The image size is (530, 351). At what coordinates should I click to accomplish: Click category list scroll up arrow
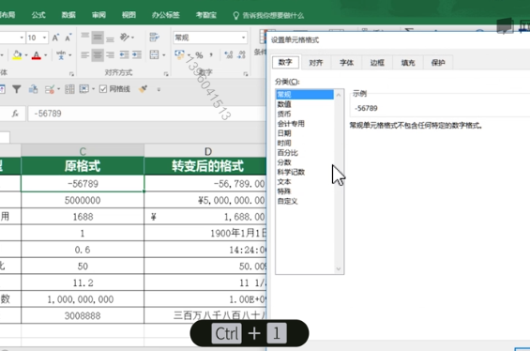(x=339, y=95)
